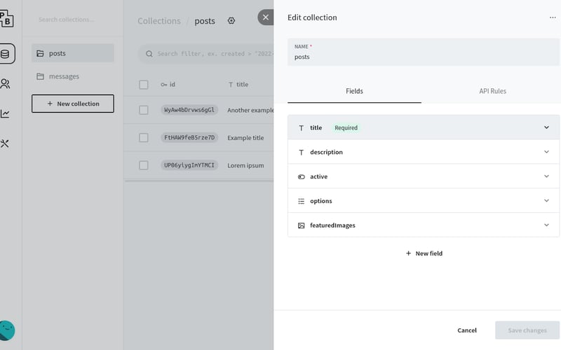
Task: Expand the title field options
Action: [x=546, y=127]
